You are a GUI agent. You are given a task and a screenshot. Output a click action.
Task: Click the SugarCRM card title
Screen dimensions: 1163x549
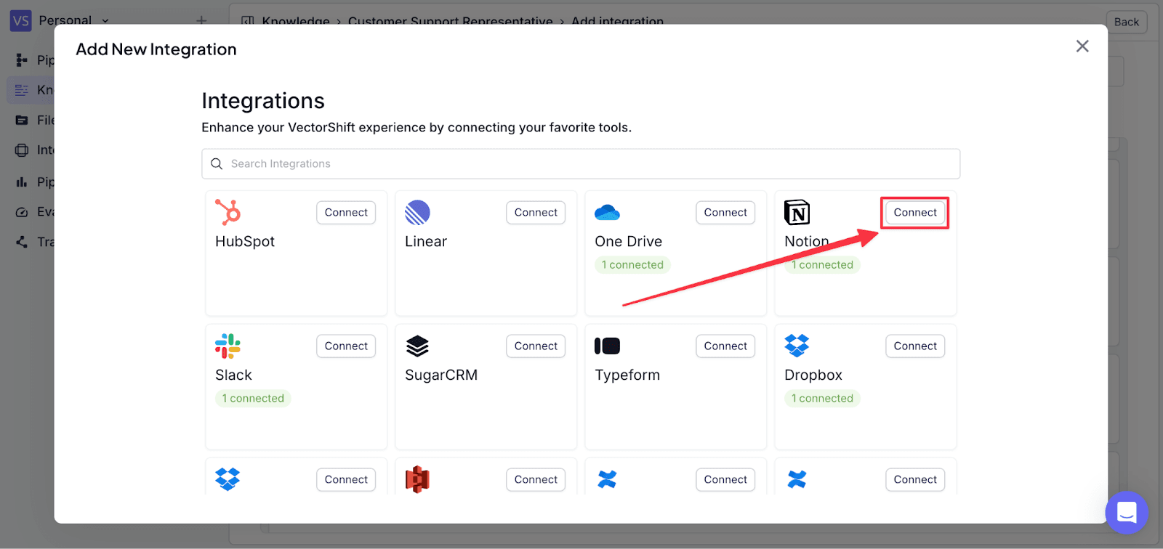coord(441,375)
